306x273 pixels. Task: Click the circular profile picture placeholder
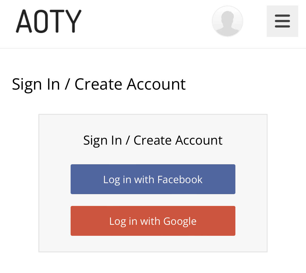click(227, 21)
